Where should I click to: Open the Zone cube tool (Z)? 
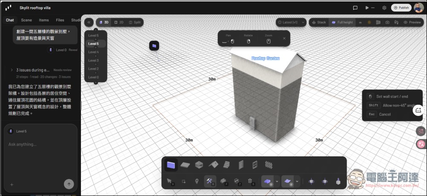pos(237,182)
